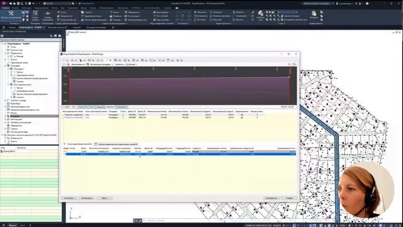Toggle Текст in the profile view
Screen dimensions: 403x227
tap(92, 107)
